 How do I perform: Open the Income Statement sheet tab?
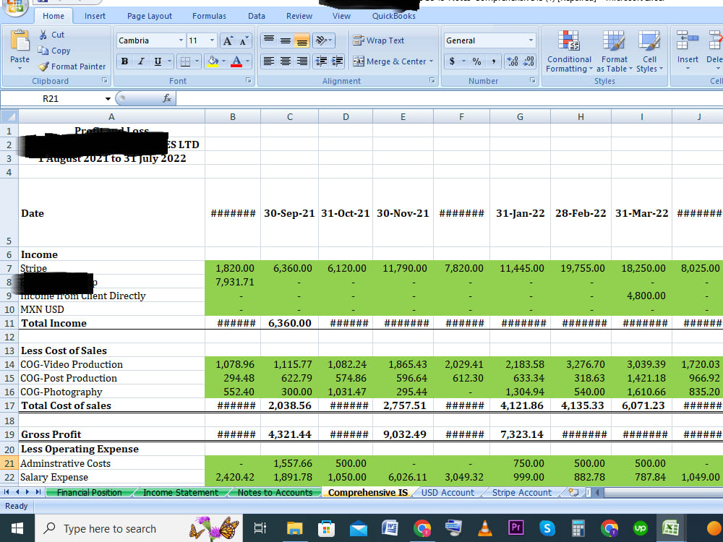[x=179, y=492]
